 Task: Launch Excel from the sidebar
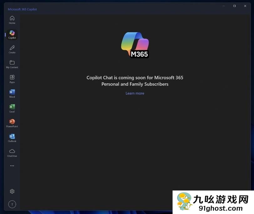point(12,108)
